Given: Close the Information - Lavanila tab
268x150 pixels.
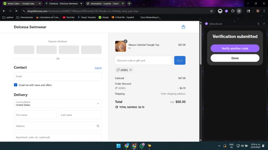Looking at the screenshot, I should [x=123, y=3].
